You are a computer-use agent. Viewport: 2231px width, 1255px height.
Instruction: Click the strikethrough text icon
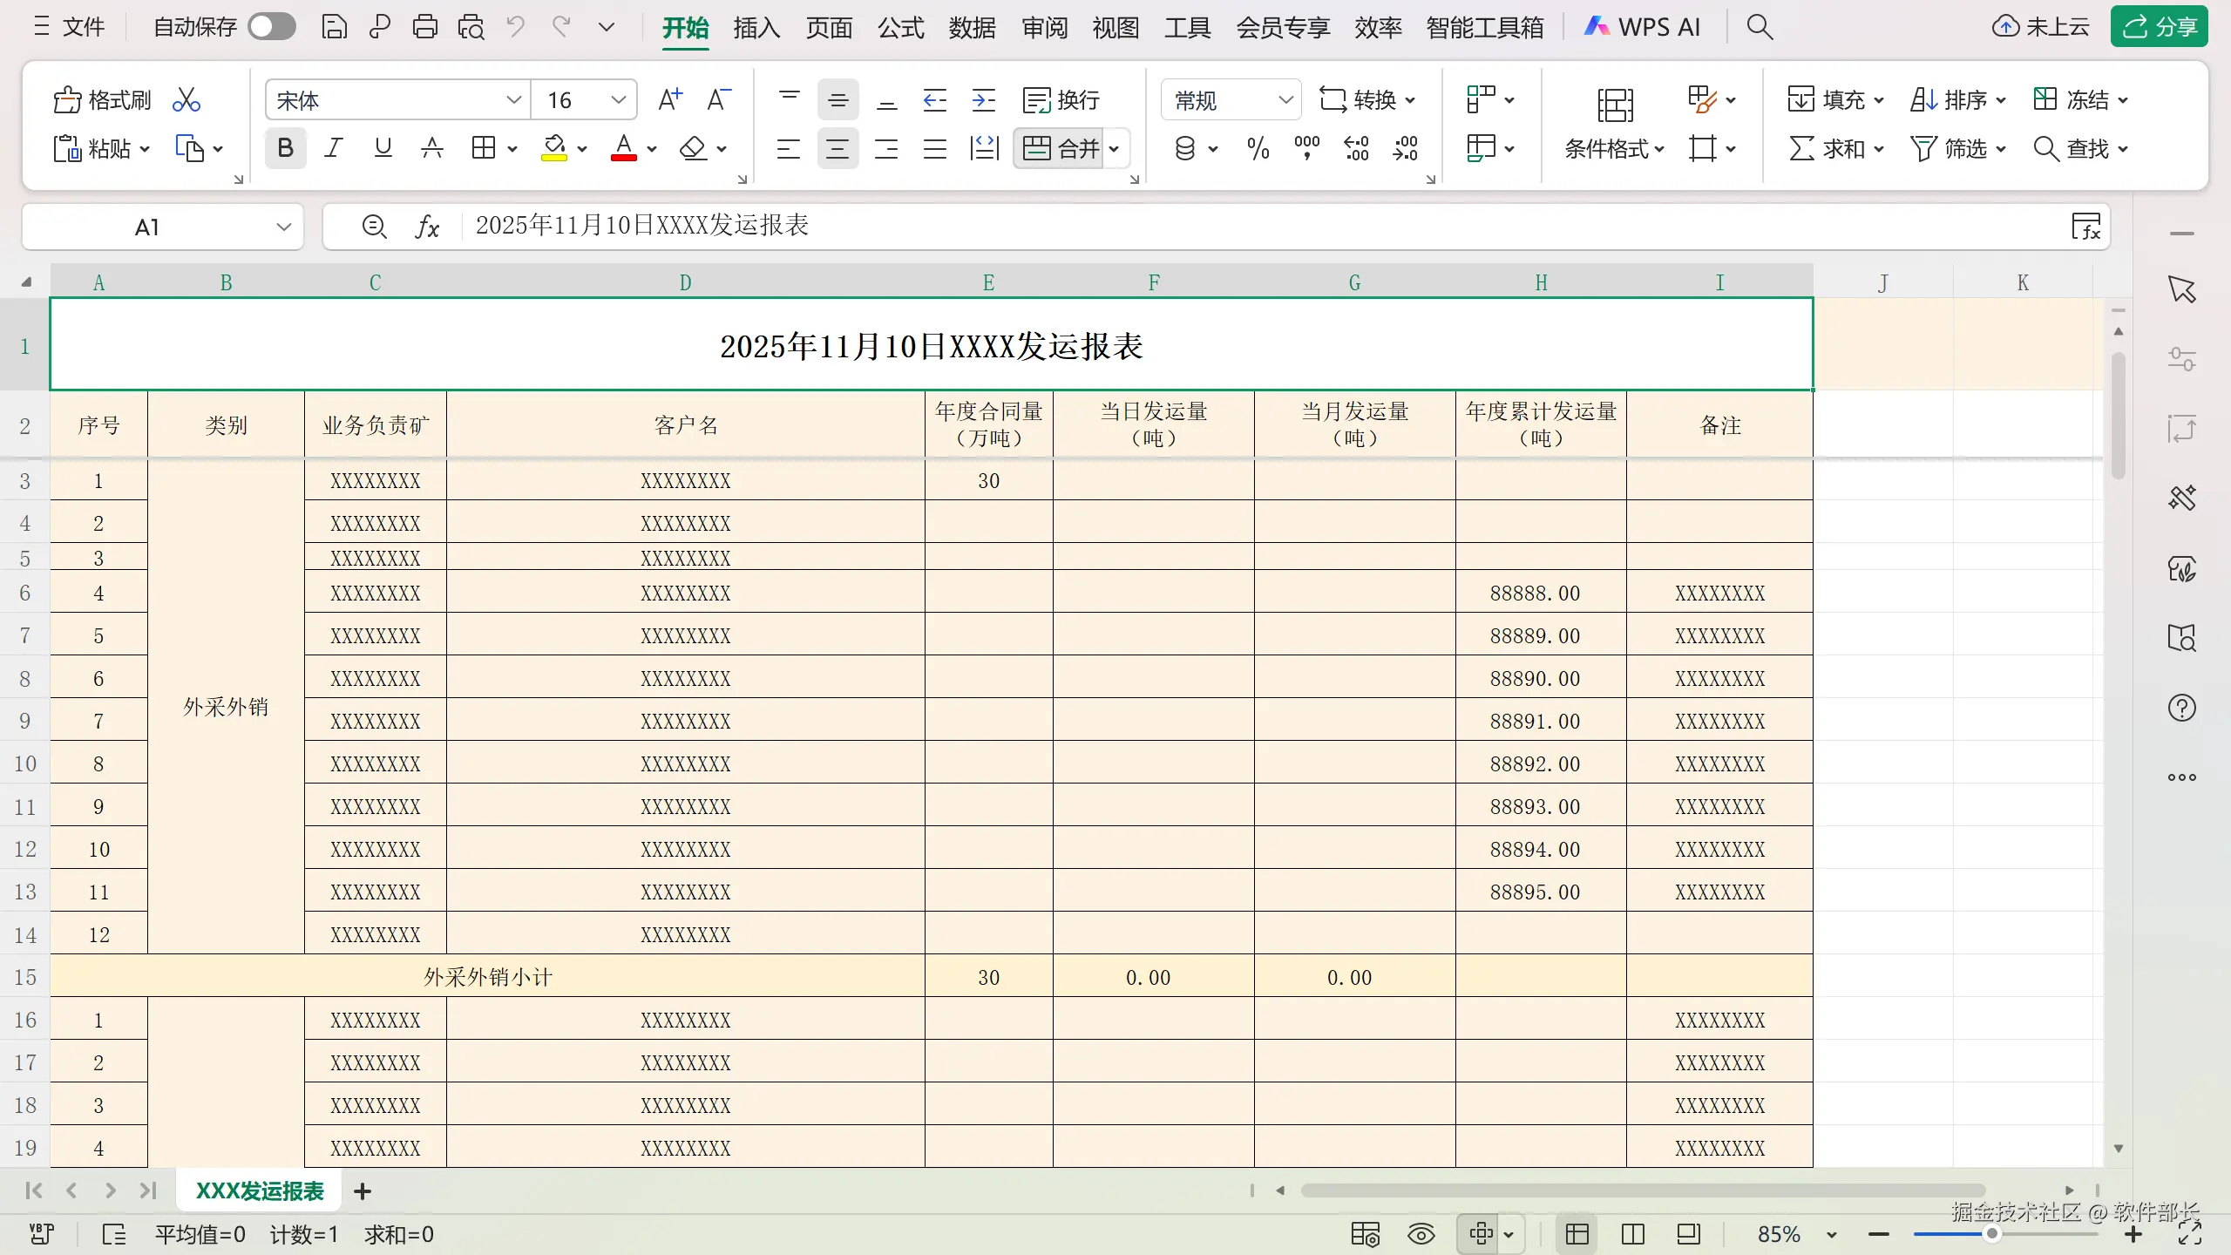click(x=432, y=148)
